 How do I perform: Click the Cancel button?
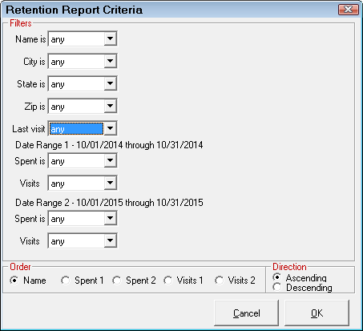pos(246,313)
